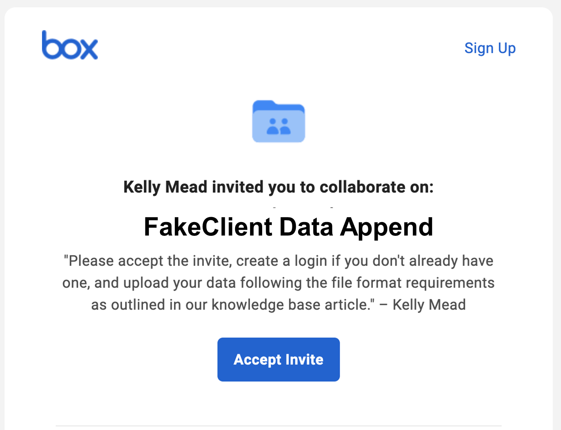This screenshot has width=561, height=430.
Task: Click the word "Append" in the title
Action: coord(387,228)
